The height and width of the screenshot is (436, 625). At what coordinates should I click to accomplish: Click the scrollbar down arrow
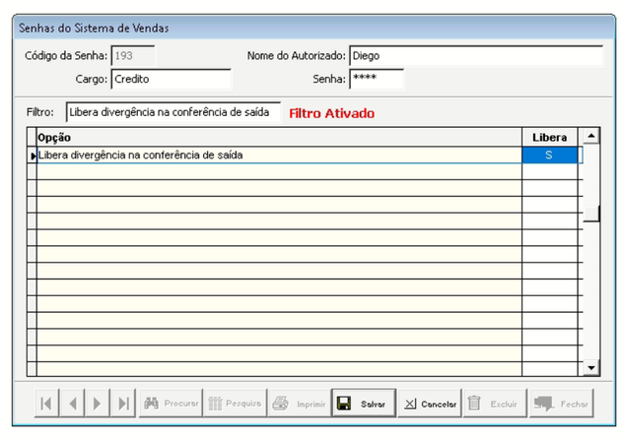[x=591, y=368]
